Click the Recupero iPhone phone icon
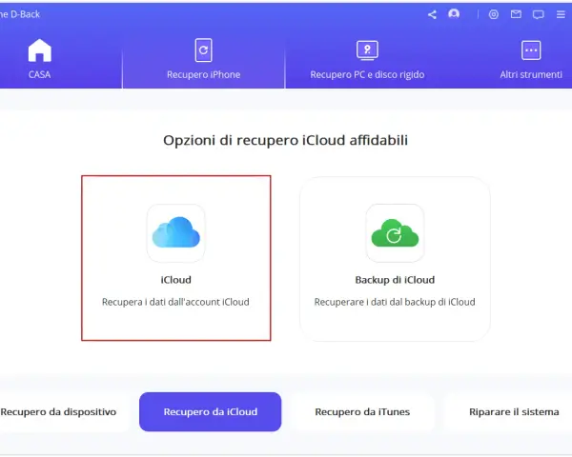 point(203,50)
